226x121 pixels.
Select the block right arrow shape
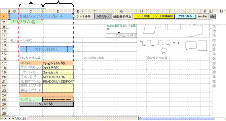point(168,43)
